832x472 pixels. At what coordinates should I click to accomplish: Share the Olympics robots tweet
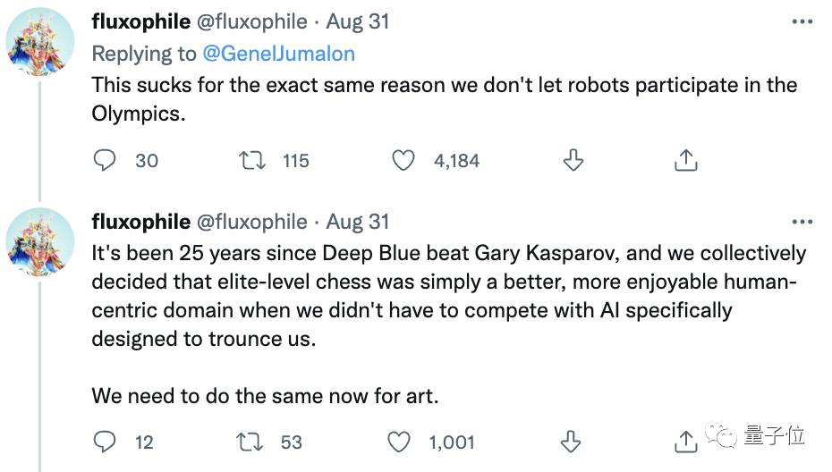(x=685, y=160)
